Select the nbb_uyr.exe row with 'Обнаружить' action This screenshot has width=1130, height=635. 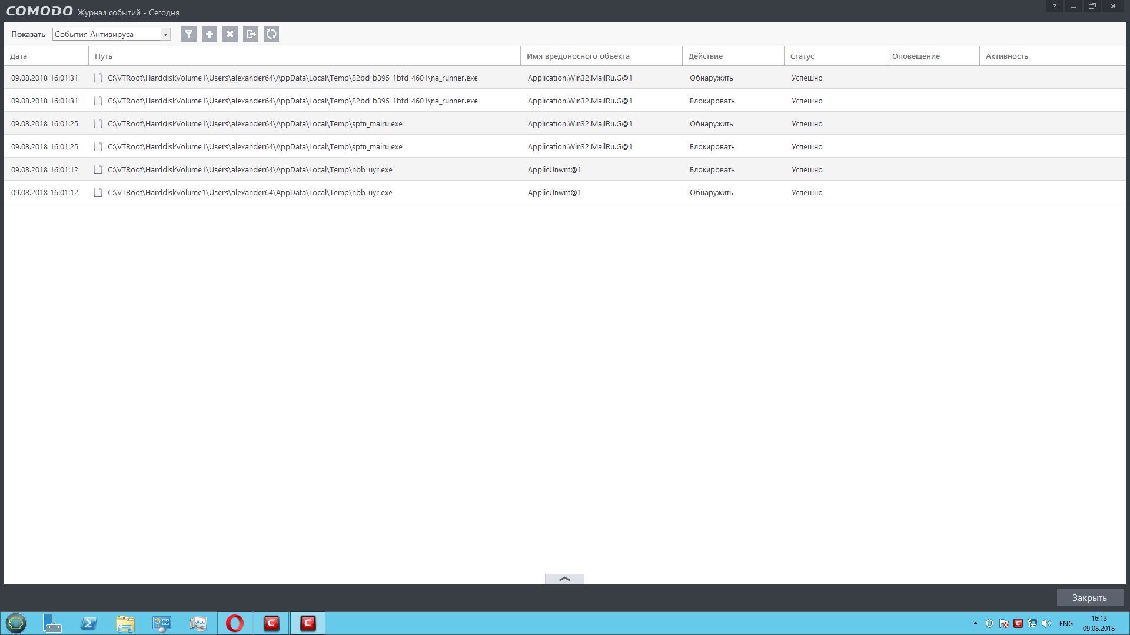click(x=250, y=192)
